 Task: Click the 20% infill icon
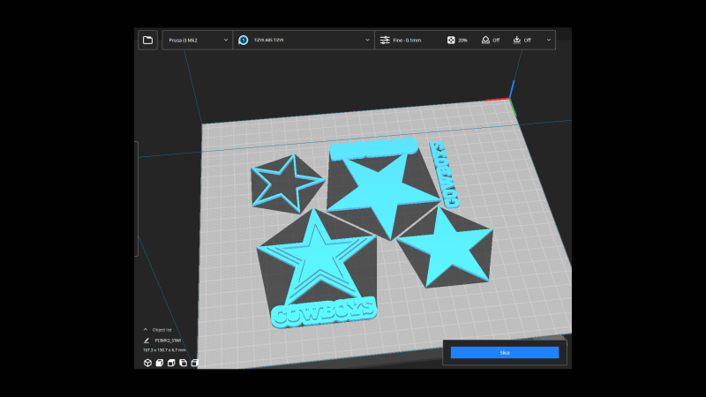coord(451,40)
